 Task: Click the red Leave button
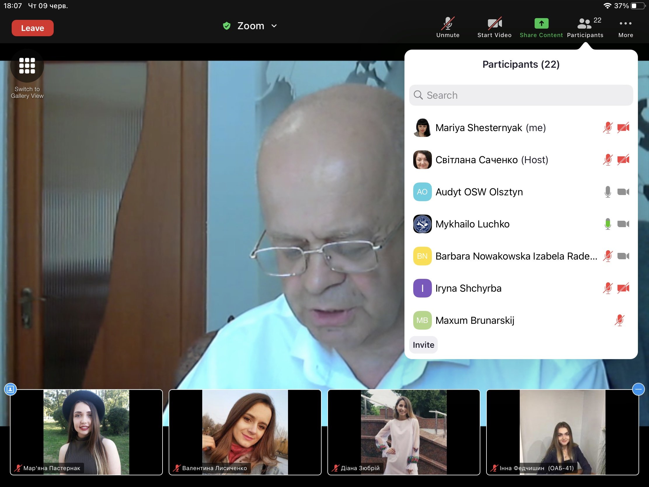[x=33, y=28]
